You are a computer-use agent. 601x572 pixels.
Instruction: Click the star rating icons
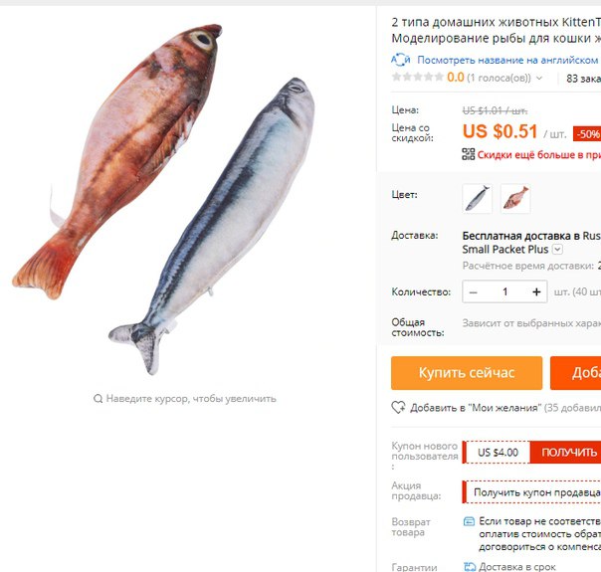(418, 77)
